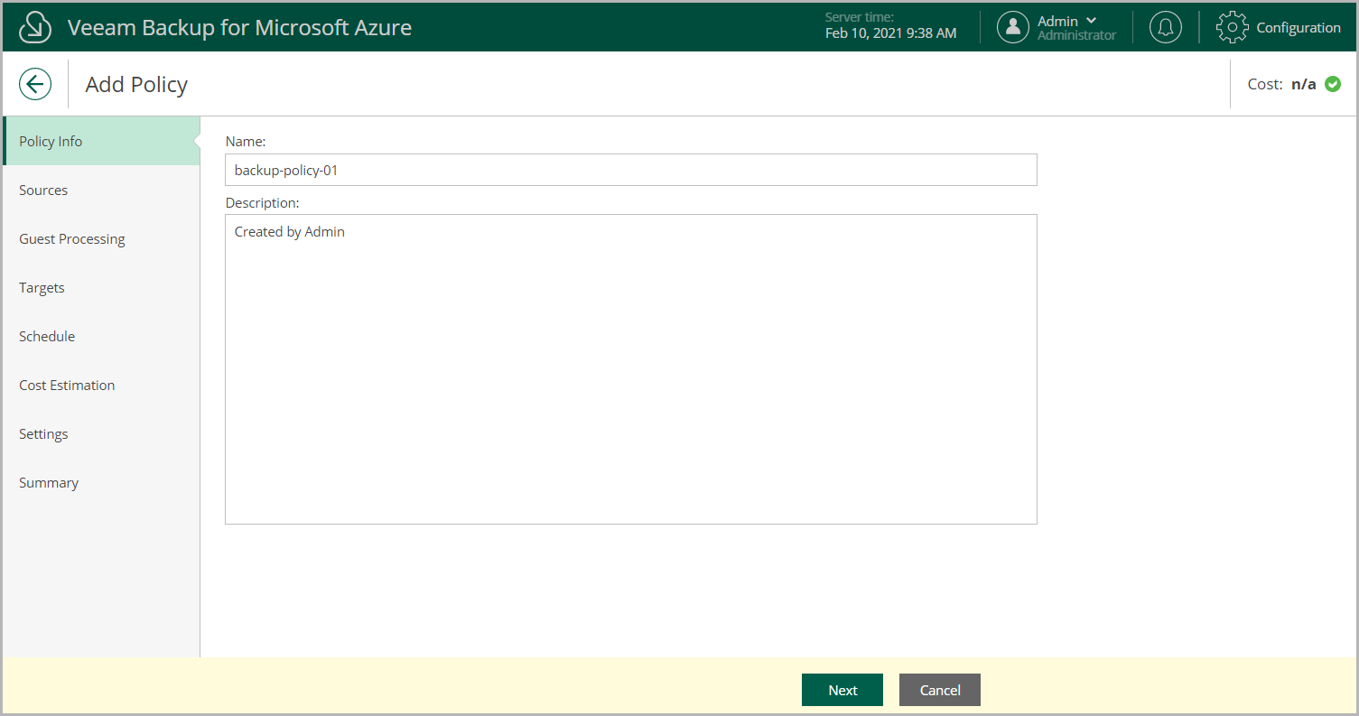Click the Add Policy heading
Screen dimensions: 1359x716
(136, 85)
